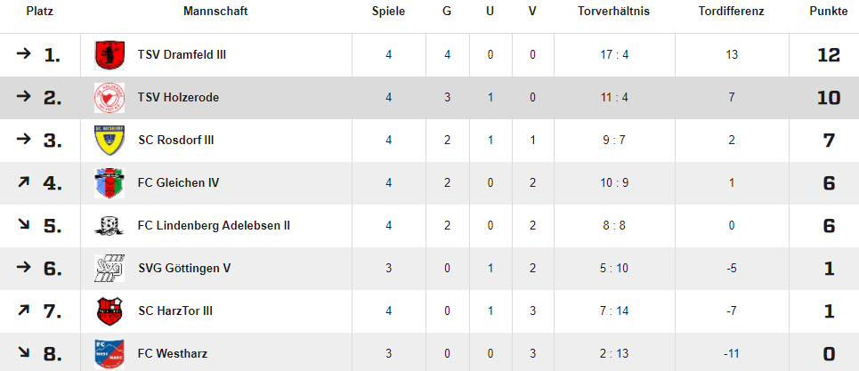Click the TSV Dramfeld III club crest
859x371 pixels.
click(109, 55)
